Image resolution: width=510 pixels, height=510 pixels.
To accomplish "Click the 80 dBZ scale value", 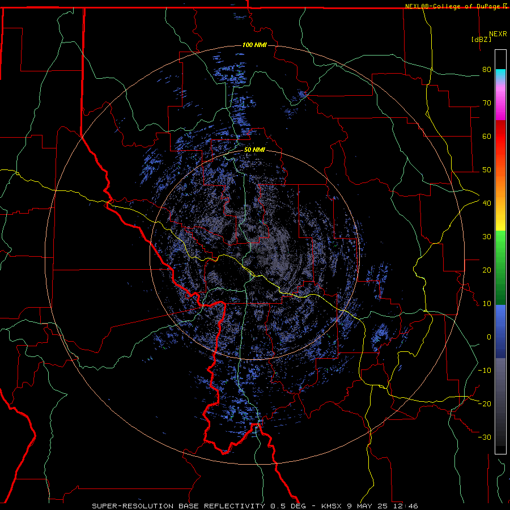I will pyautogui.click(x=487, y=70).
